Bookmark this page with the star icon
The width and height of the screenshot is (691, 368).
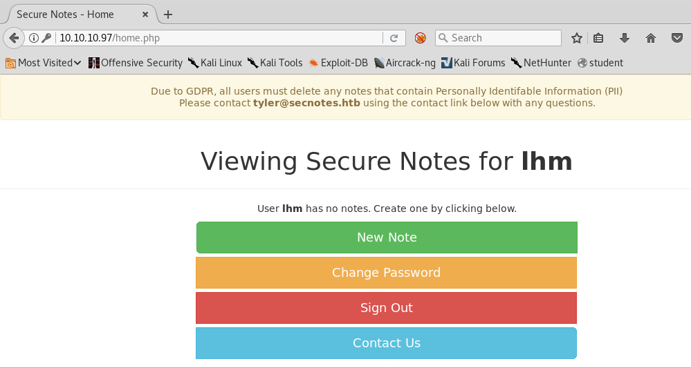point(576,38)
